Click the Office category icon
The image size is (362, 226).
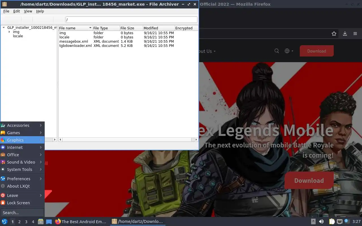pyautogui.click(x=3, y=155)
